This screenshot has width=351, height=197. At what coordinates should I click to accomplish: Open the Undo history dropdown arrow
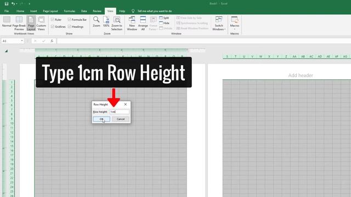17,4
